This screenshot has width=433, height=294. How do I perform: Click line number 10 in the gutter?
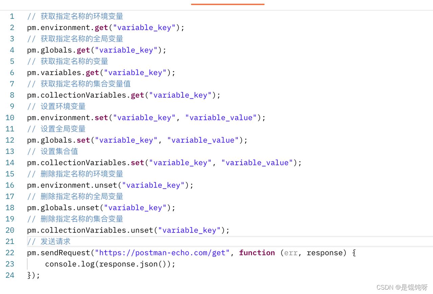click(x=10, y=118)
